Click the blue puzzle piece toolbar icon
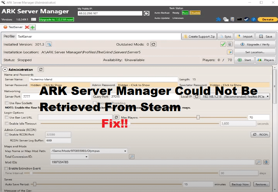This screenshot has width=278, height=192. click(x=218, y=19)
